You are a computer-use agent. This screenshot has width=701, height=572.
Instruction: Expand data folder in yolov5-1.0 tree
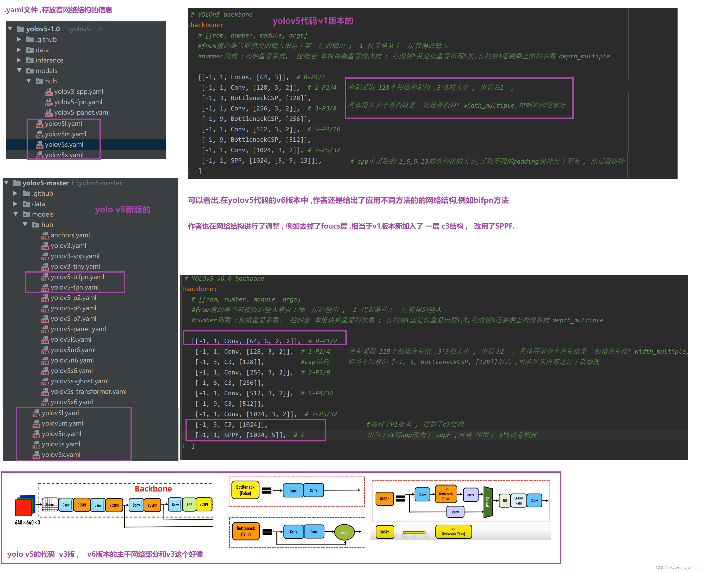pyautogui.click(x=19, y=50)
